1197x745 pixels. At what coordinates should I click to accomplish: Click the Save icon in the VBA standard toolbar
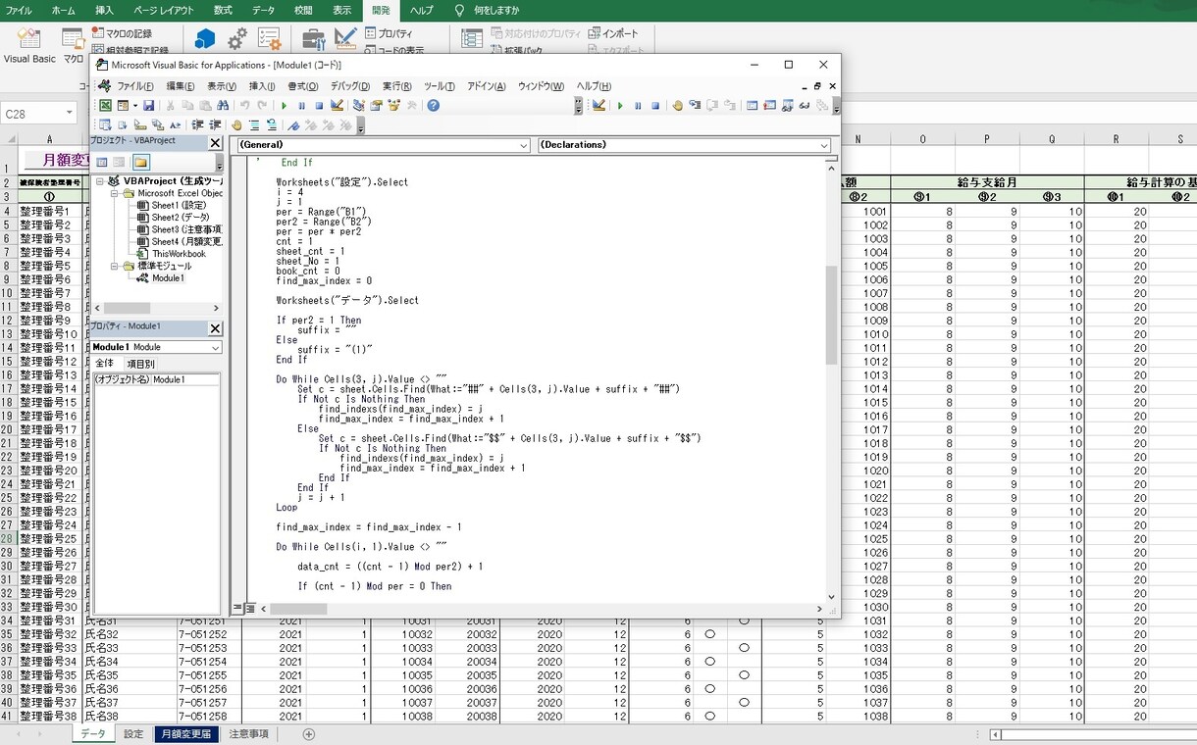pos(148,106)
